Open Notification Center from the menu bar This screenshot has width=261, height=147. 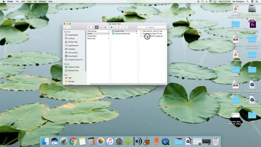tap(257, 1)
